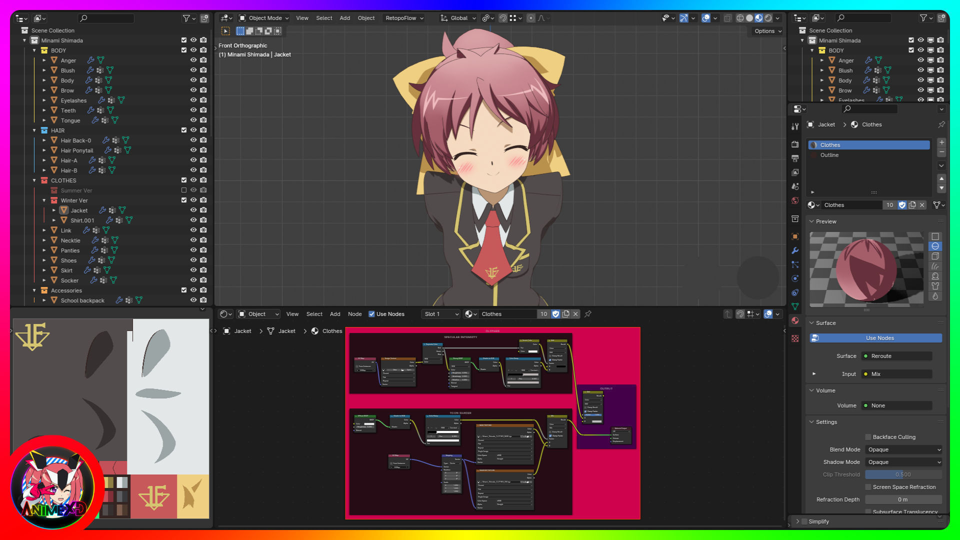The image size is (960, 540).
Task: Remove the selected material slot
Action: pos(941,152)
